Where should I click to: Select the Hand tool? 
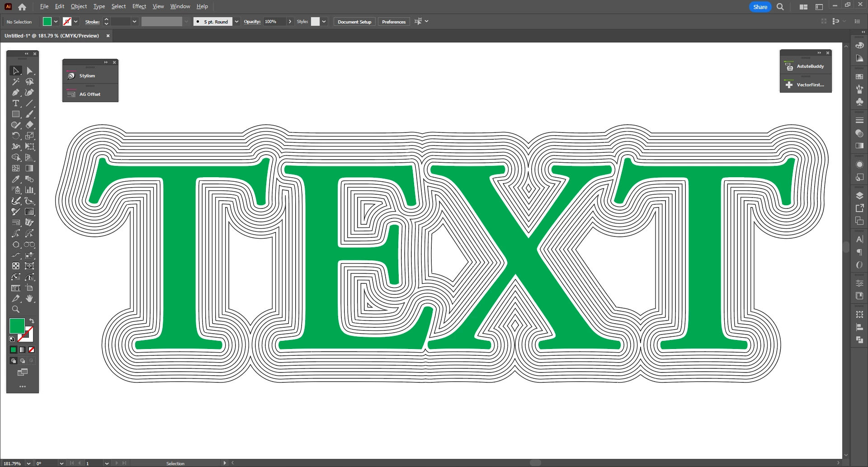pyautogui.click(x=29, y=298)
